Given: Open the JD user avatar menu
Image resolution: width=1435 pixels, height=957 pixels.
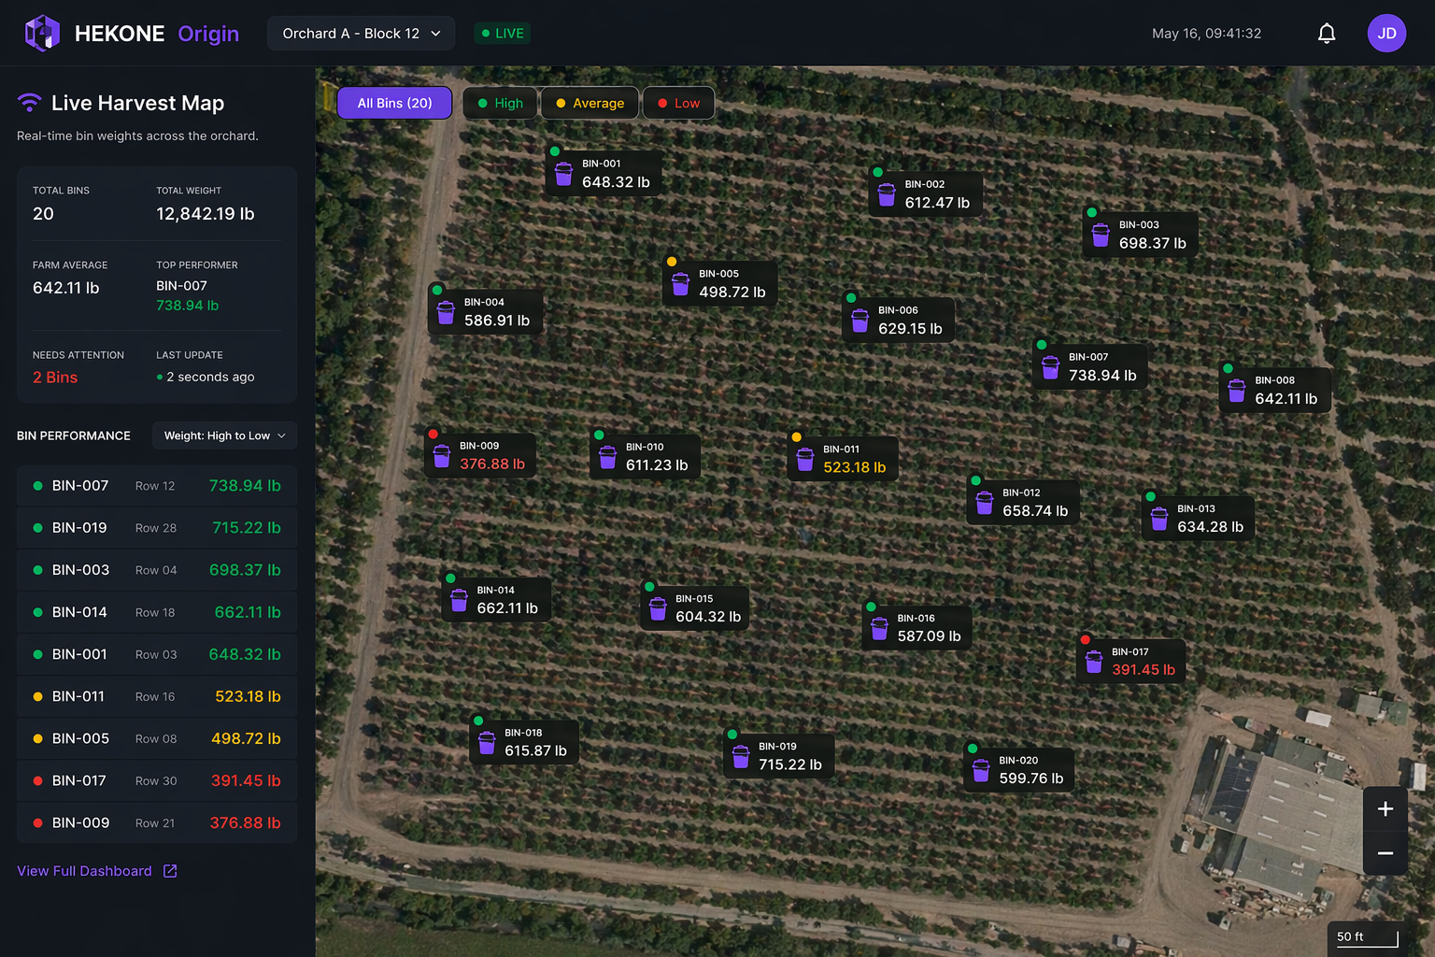Looking at the screenshot, I should (1386, 34).
